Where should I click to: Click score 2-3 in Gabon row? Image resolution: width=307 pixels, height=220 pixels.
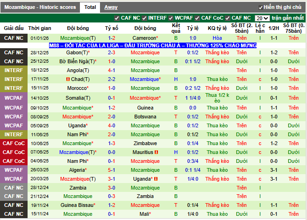[112, 52]
